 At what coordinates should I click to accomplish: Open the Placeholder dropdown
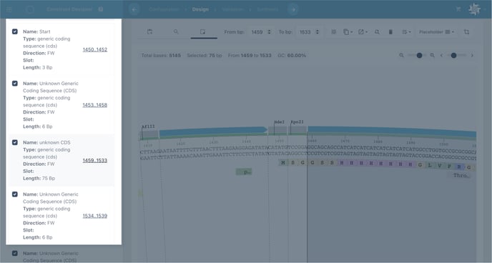436,32
